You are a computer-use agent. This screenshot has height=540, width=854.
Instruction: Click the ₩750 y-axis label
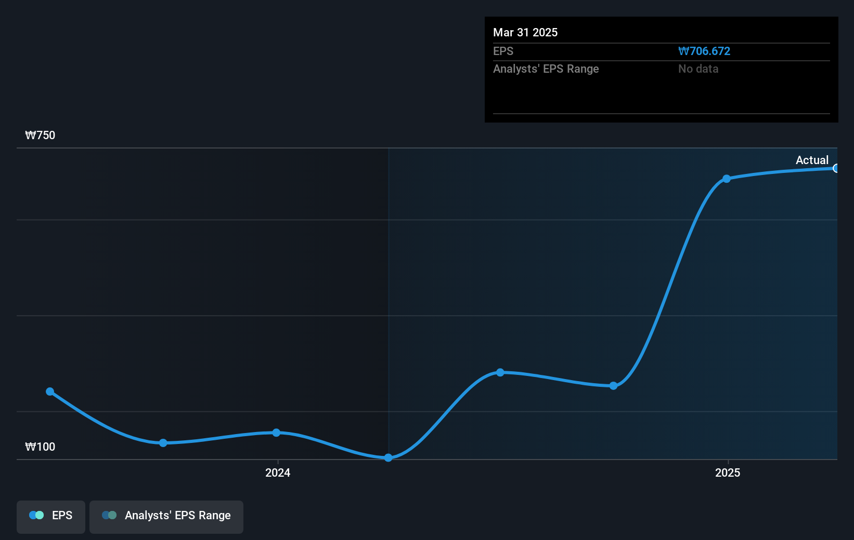pos(40,136)
